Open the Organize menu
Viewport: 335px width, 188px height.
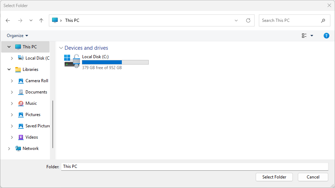(17, 36)
